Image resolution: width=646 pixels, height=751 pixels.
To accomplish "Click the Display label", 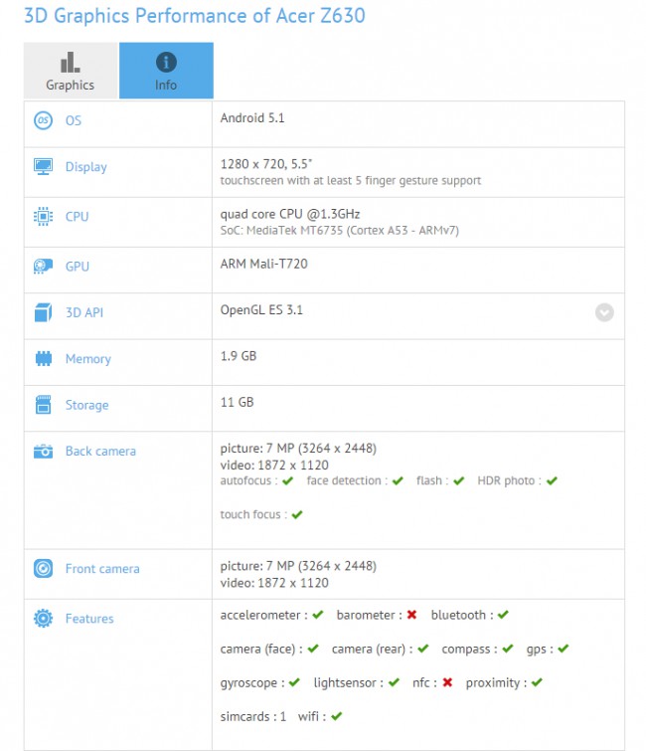I will click(x=86, y=167).
